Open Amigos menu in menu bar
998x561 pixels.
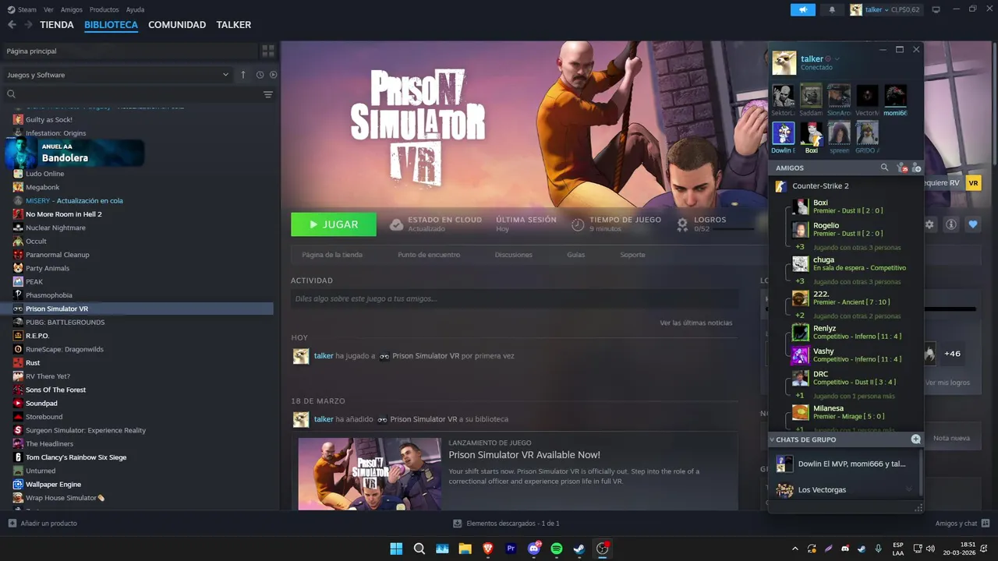72,10
